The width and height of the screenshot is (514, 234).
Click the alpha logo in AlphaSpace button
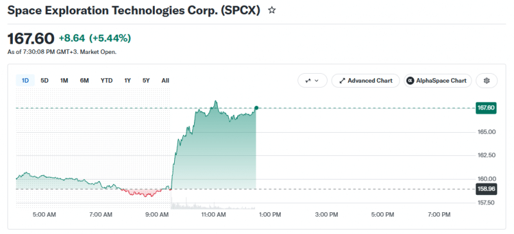point(410,81)
